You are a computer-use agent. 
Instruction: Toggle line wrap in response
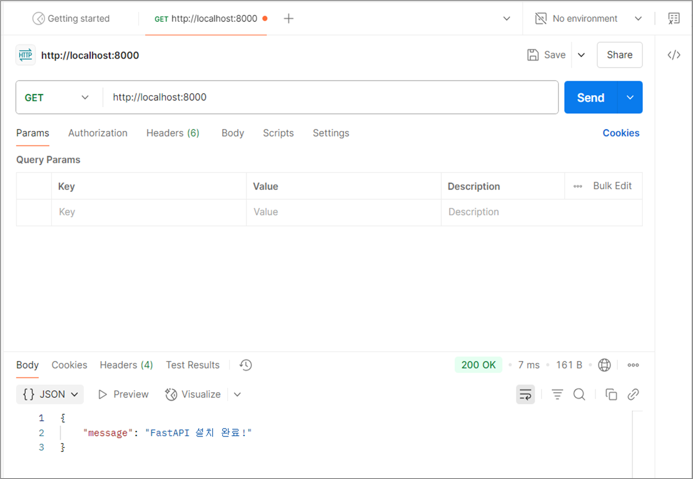[525, 394]
